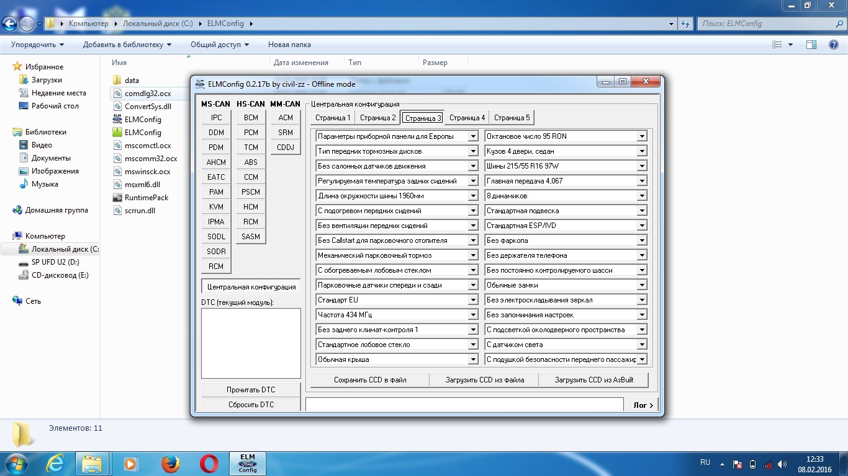Toggle the Explorer preview pane icon
The image size is (848, 476).
(x=811, y=45)
